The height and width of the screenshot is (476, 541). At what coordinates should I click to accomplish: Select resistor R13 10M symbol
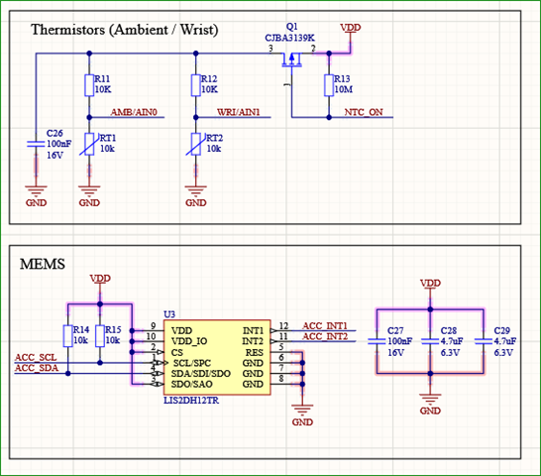click(x=329, y=85)
